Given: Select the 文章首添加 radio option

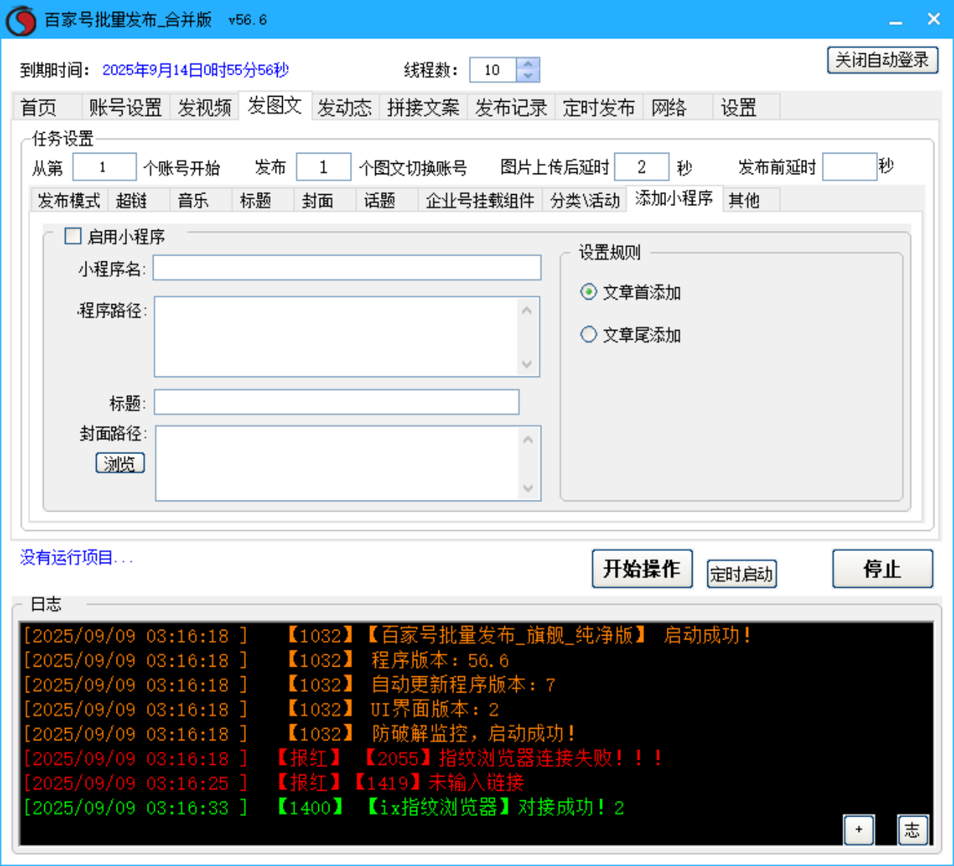Looking at the screenshot, I should [x=588, y=292].
